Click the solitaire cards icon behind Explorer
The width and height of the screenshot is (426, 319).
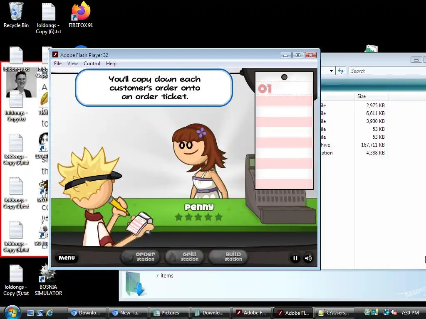[371, 49]
